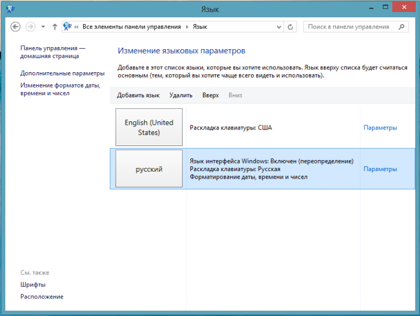The image size is (420, 316).
Task: Close the Язык window
Action: pyautogui.click(x=404, y=7)
